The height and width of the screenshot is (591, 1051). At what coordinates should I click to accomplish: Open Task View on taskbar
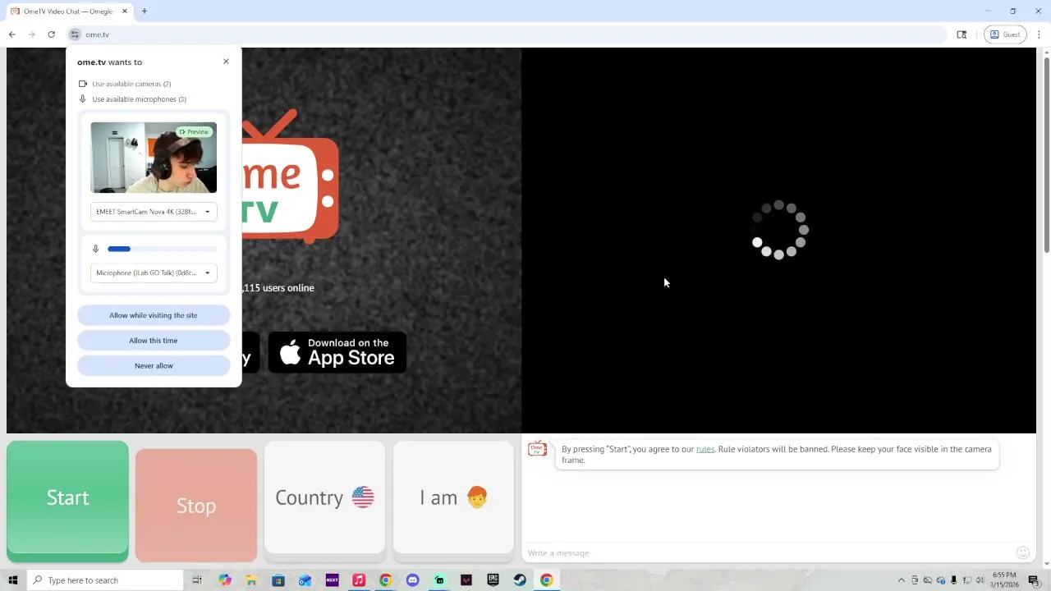click(197, 580)
